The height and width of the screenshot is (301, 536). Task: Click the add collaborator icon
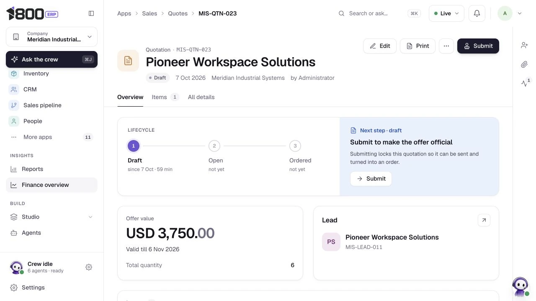(524, 45)
